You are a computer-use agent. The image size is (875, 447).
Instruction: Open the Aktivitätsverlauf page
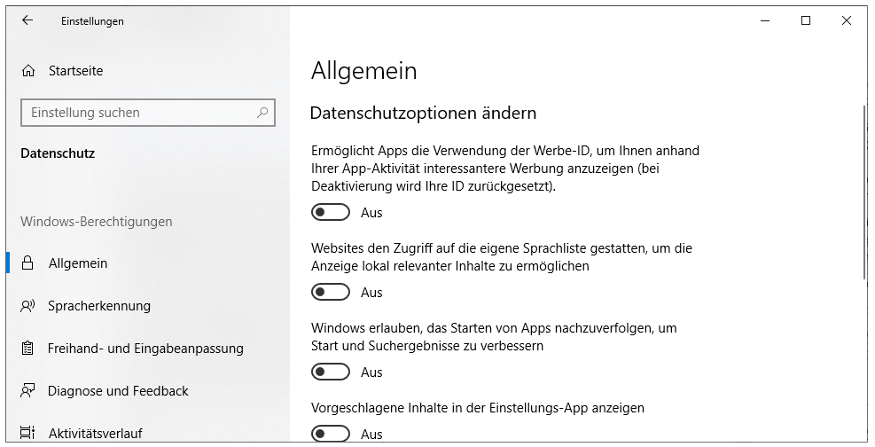coord(98,433)
